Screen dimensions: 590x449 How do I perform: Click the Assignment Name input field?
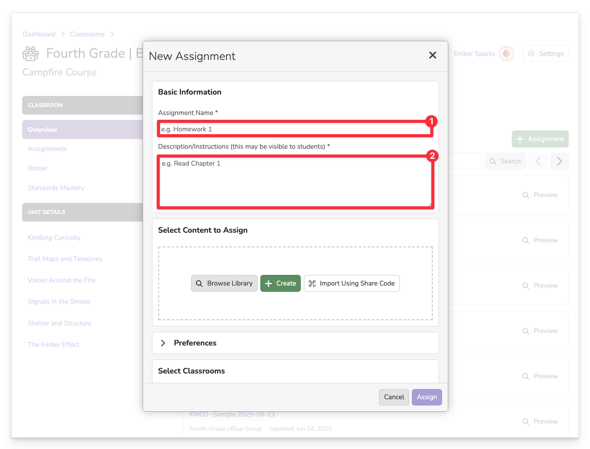point(295,129)
